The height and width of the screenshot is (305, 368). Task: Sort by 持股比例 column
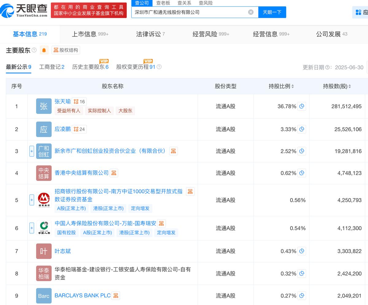[x=281, y=86]
